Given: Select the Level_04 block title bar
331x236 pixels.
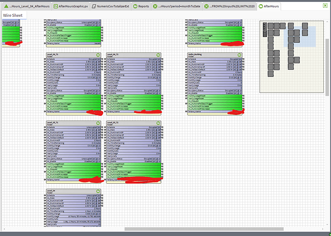Looking at the screenshot, I should pos(73,191).
